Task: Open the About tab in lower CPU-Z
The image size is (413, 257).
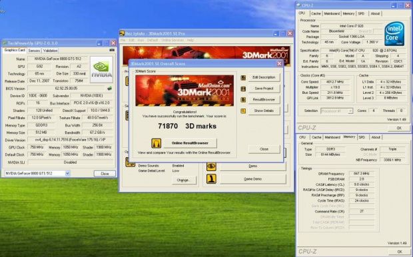Action: [x=376, y=137]
